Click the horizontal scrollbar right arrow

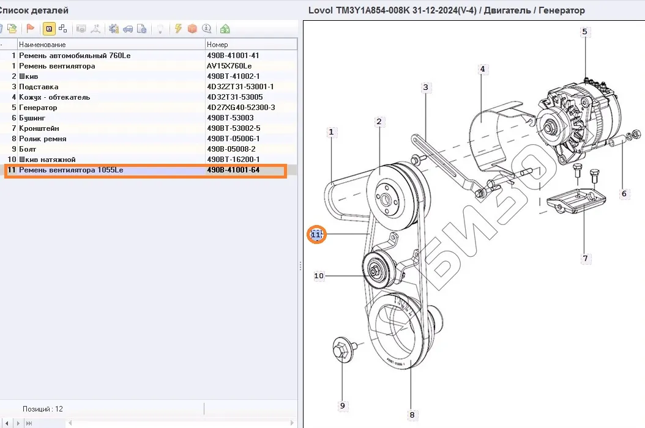tap(293, 422)
